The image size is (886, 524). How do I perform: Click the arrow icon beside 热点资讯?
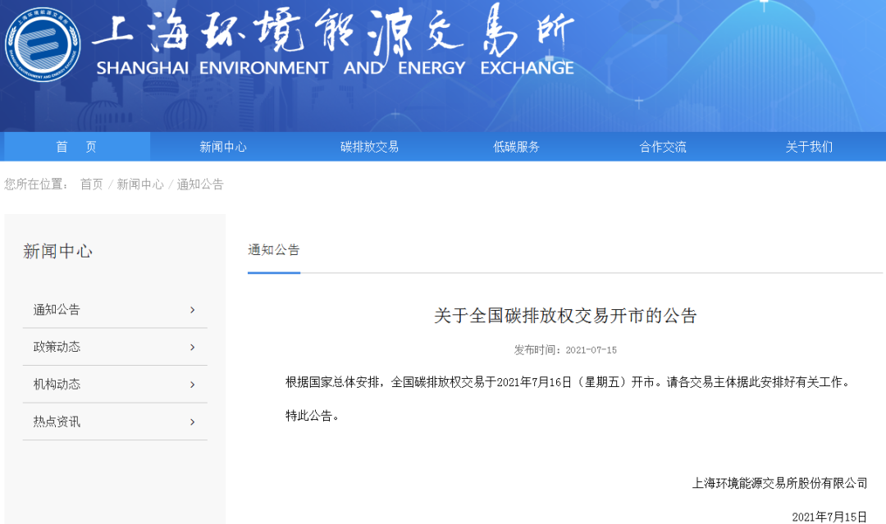click(192, 421)
